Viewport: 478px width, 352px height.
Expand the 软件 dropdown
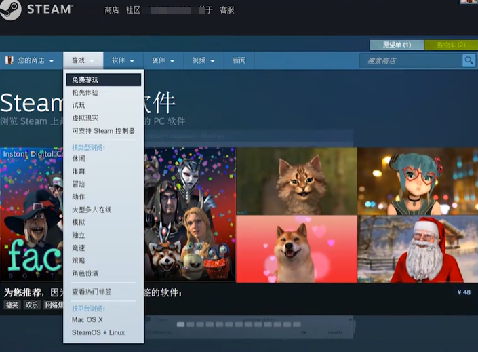click(123, 60)
